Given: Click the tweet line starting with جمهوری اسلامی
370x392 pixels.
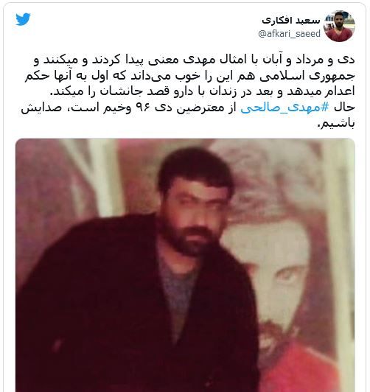Looking at the screenshot, I should 189,76.
